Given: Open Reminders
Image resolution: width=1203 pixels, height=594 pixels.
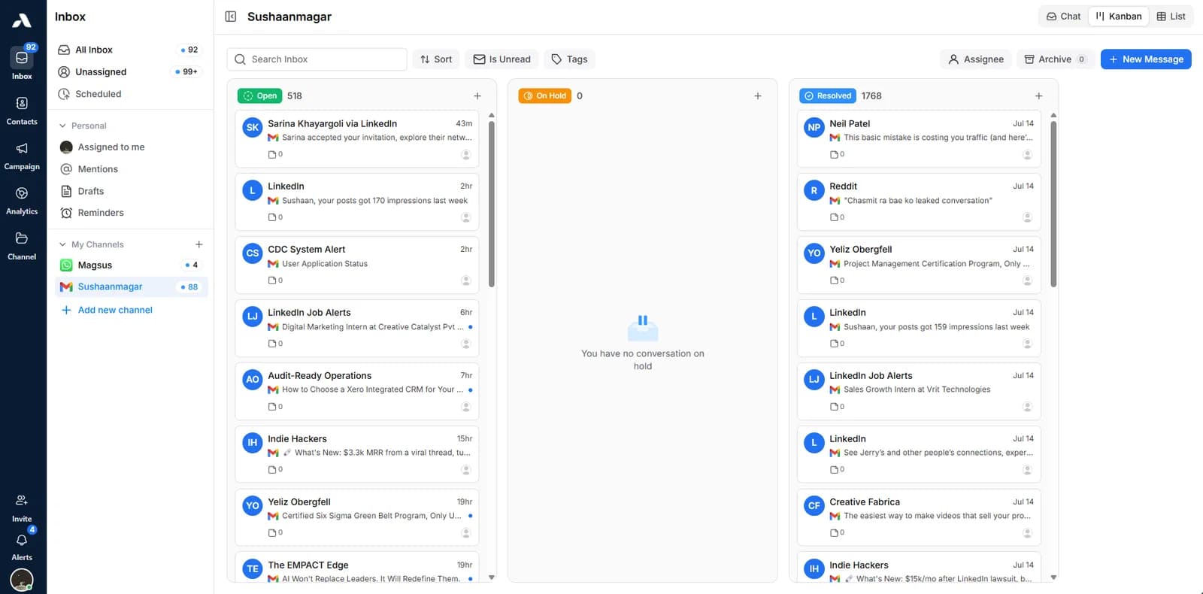Looking at the screenshot, I should [130, 213].
